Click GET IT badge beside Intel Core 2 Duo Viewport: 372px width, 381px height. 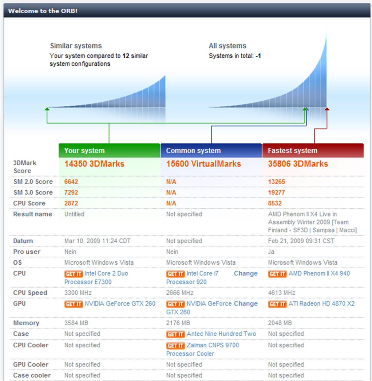(74, 274)
